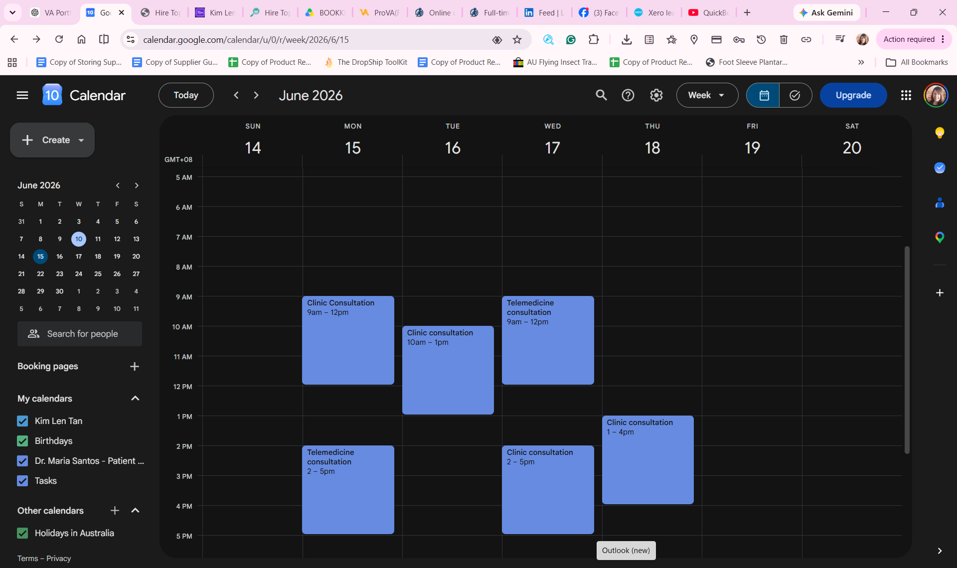Switch to the Xero browser tab
957x568 pixels.
[654, 12]
